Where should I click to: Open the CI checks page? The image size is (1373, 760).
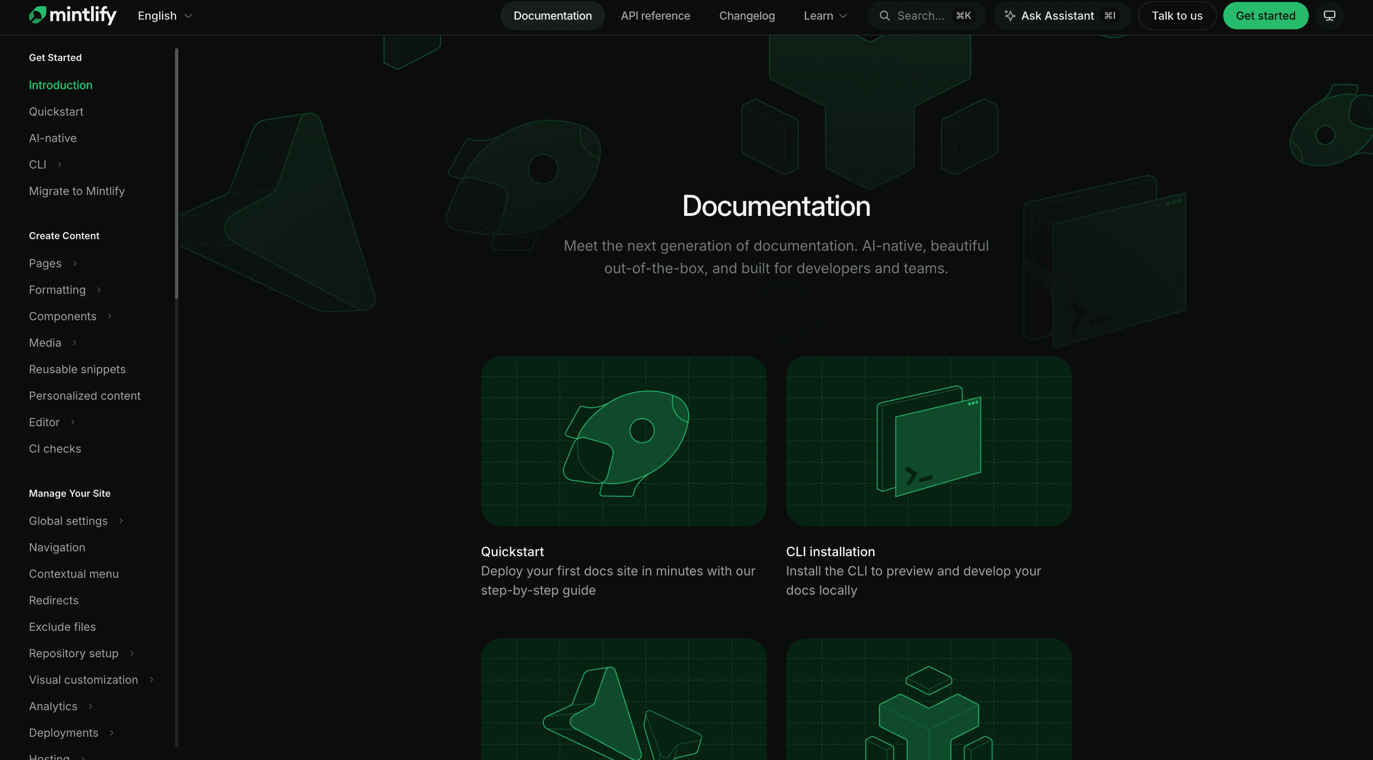pyautogui.click(x=55, y=449)
